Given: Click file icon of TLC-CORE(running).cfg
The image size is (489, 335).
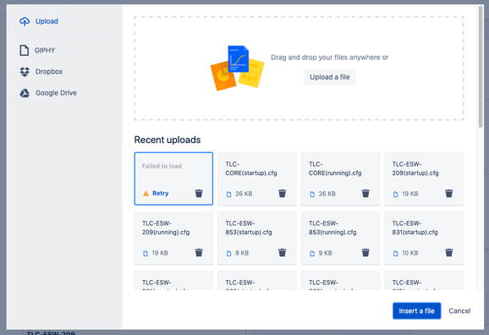Looking at the screenshot, I should point(312,195).
